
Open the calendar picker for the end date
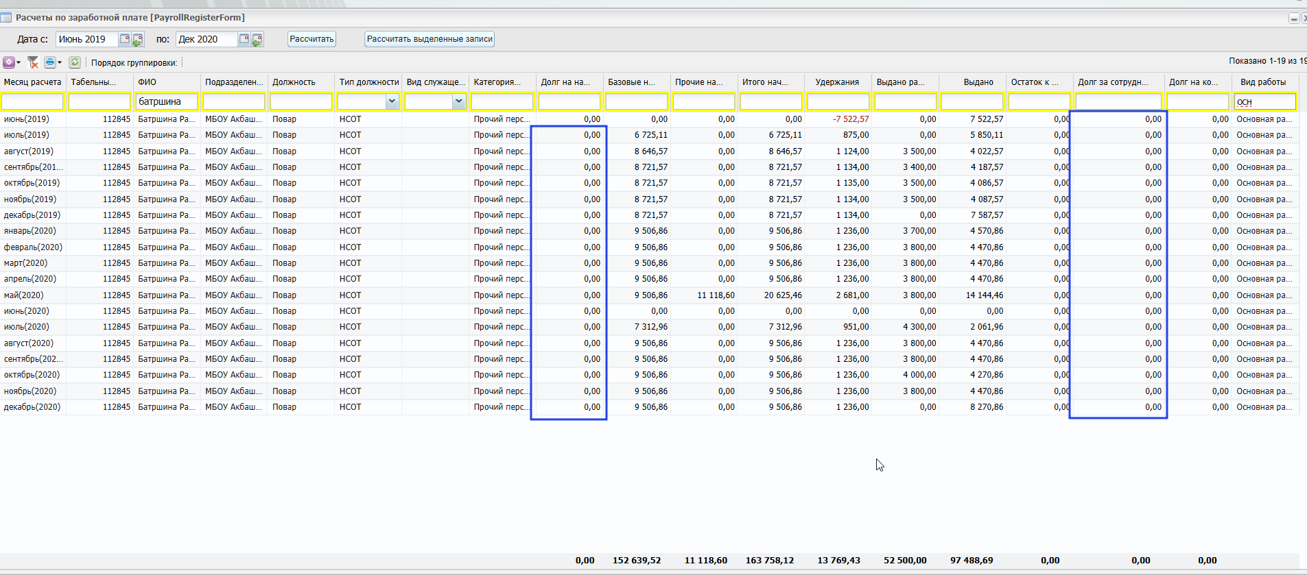tap(244, 39)
